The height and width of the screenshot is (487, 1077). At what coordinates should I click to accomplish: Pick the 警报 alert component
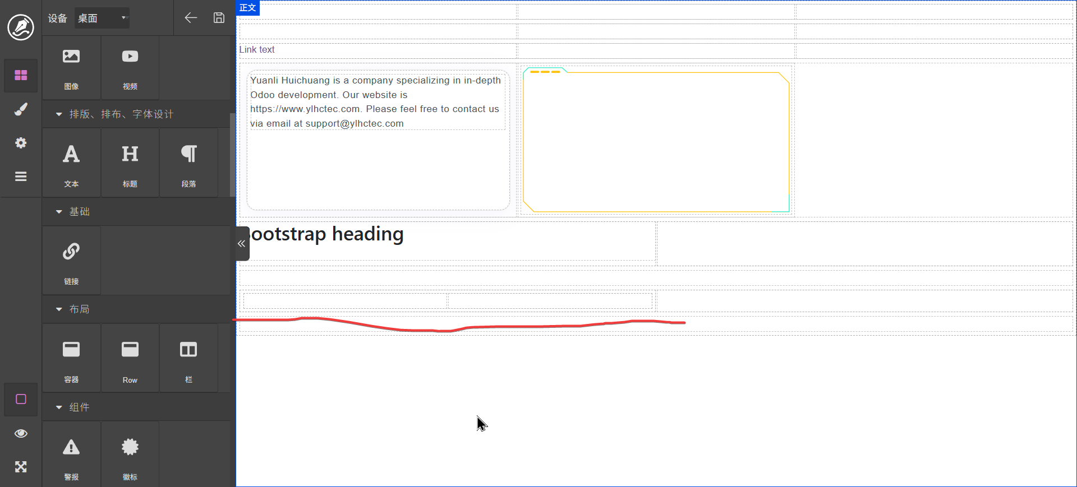coord(71,456)
